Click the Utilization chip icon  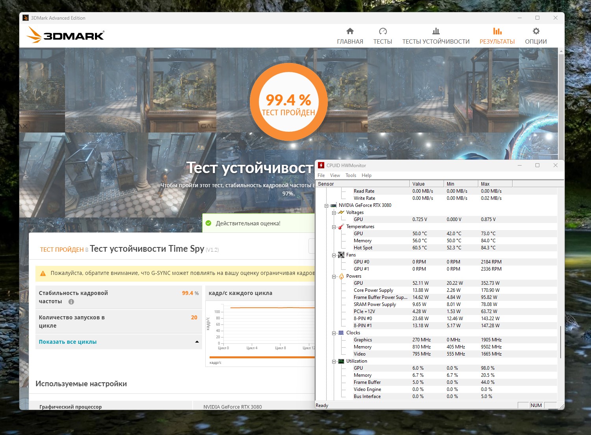click(x=341, y=361)
